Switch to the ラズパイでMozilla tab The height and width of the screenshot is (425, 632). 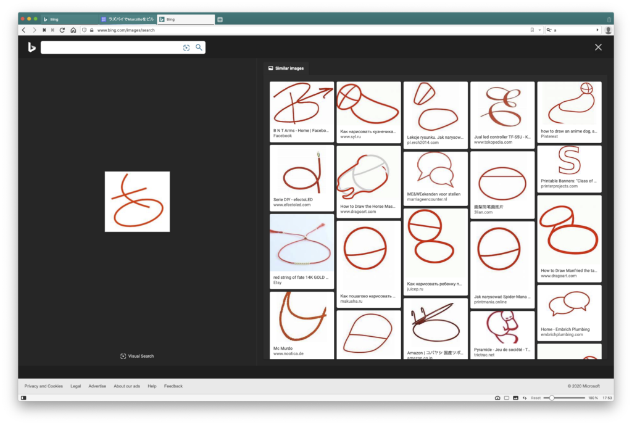(x=127, y=20)
